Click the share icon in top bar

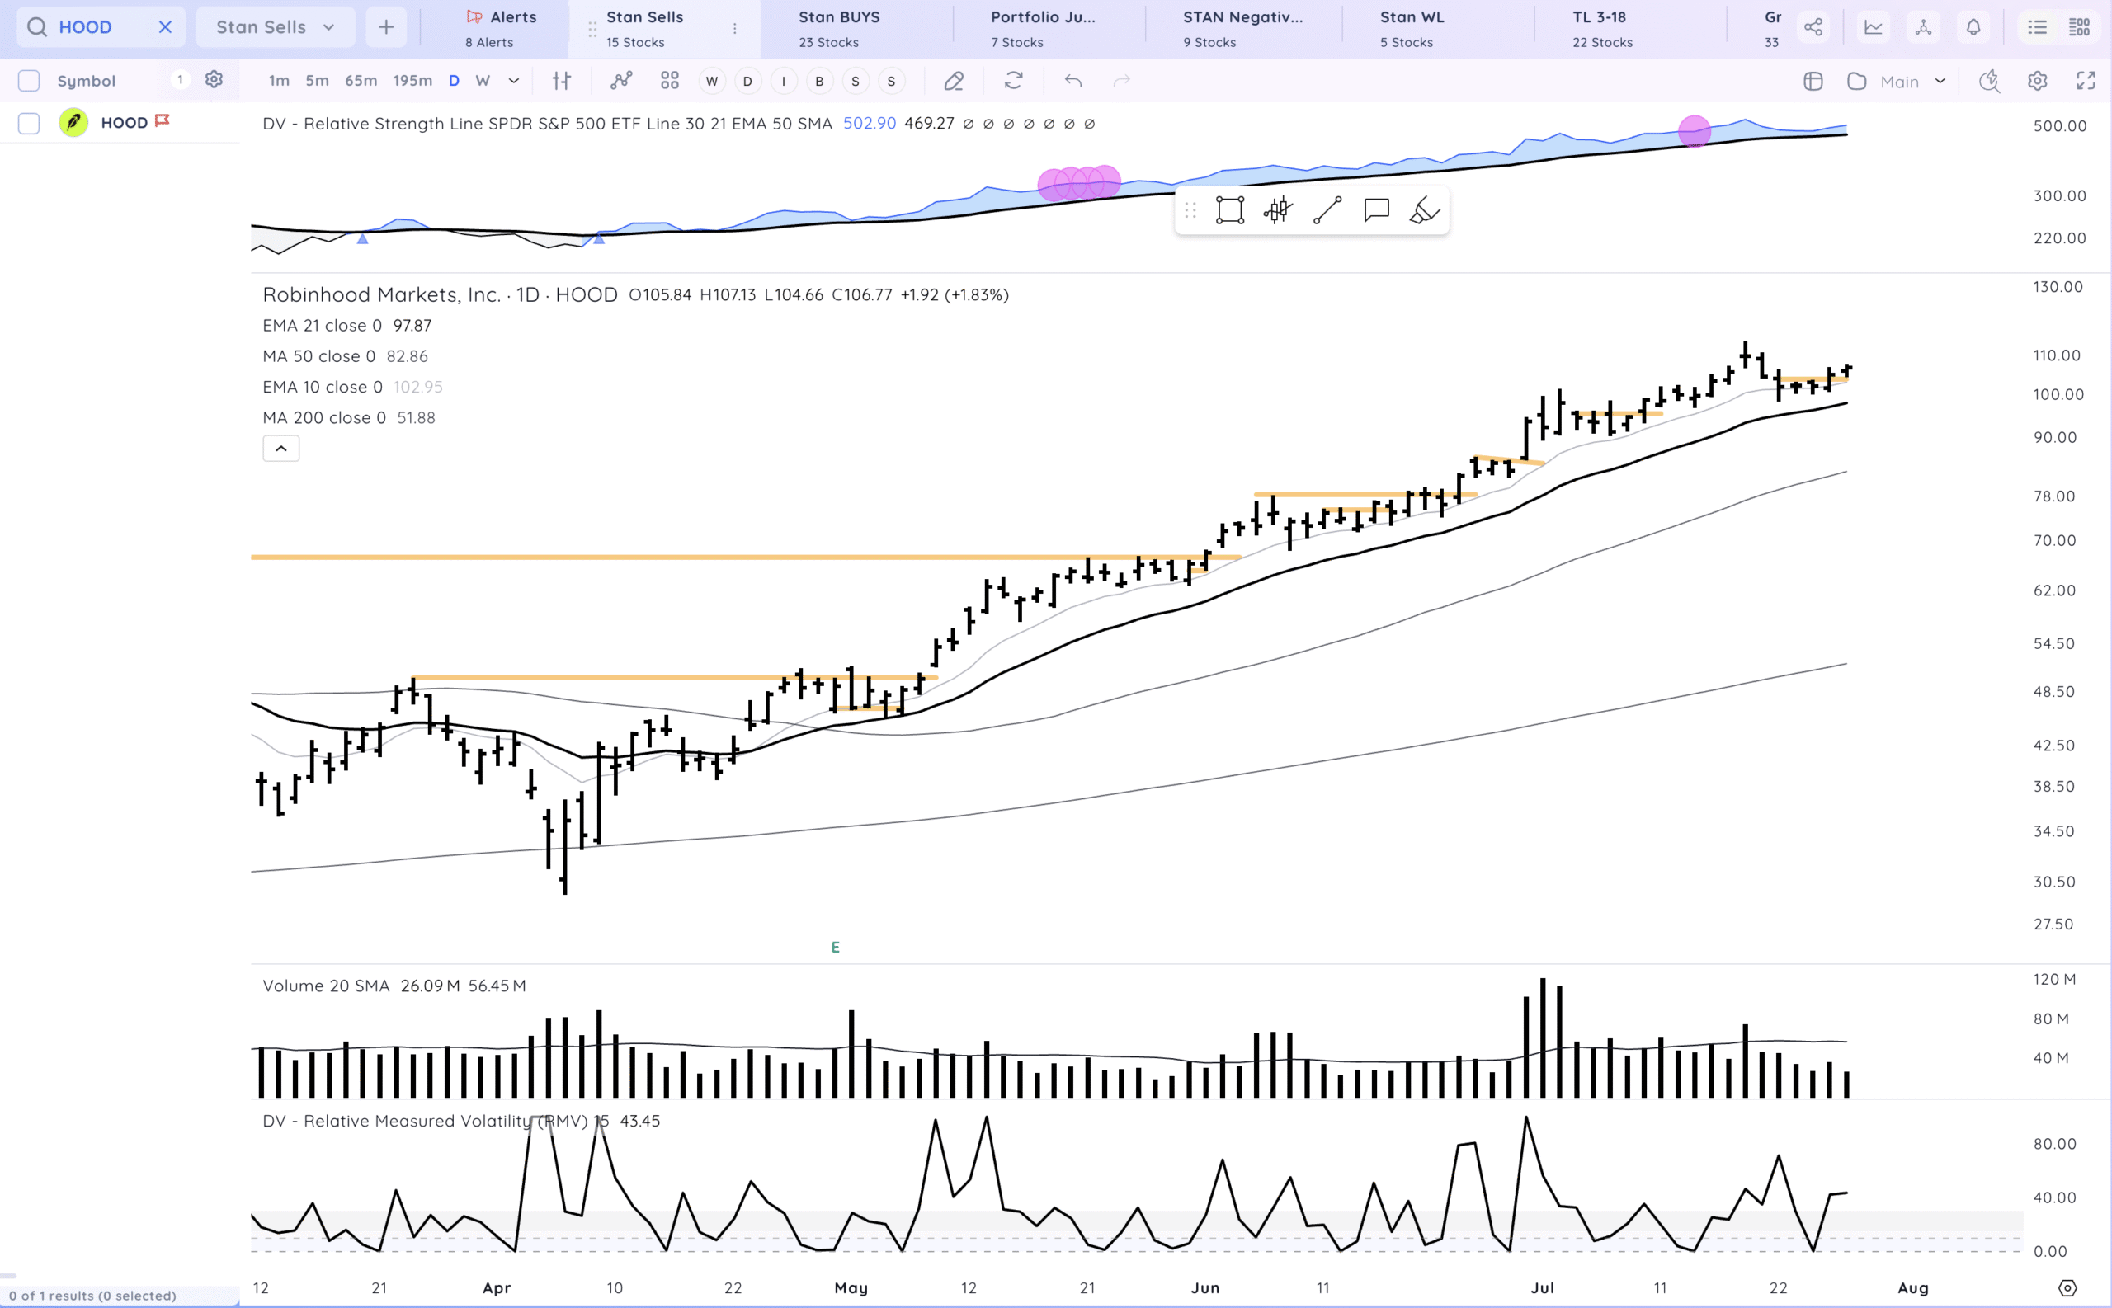(1813, 28)
